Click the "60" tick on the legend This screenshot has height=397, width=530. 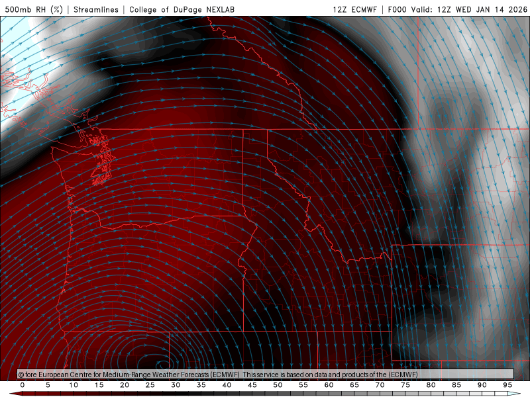pyautogui.click(x=329, y=385)
